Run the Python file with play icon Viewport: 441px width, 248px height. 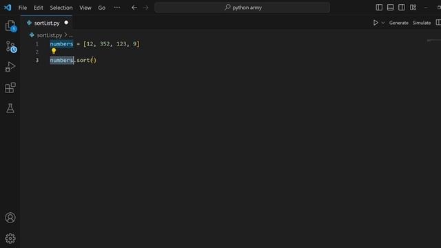[x=376, y=23]
